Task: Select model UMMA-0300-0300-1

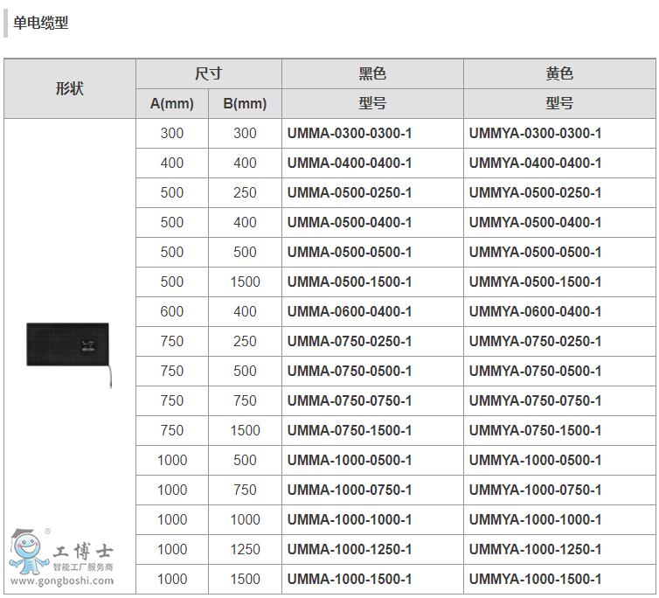Action: (349, 134)
